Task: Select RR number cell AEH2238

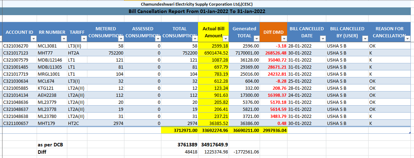Action: 52,95
